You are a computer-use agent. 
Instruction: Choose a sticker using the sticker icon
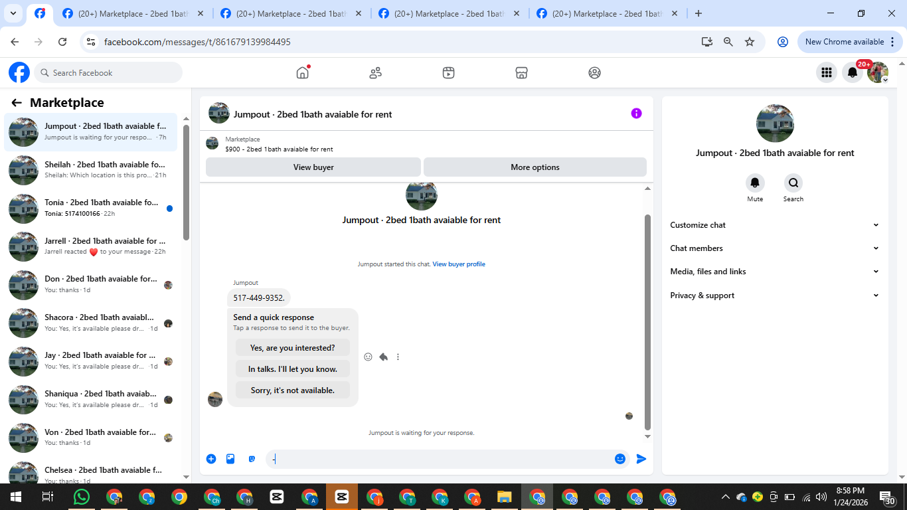click(x=252, y=459)
